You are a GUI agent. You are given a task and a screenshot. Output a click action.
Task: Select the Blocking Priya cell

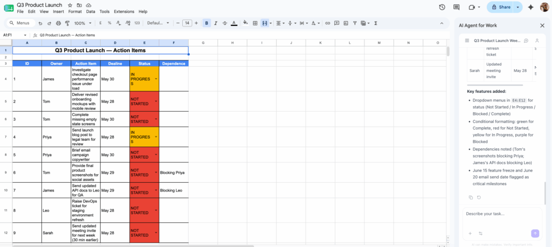point(174,173)
